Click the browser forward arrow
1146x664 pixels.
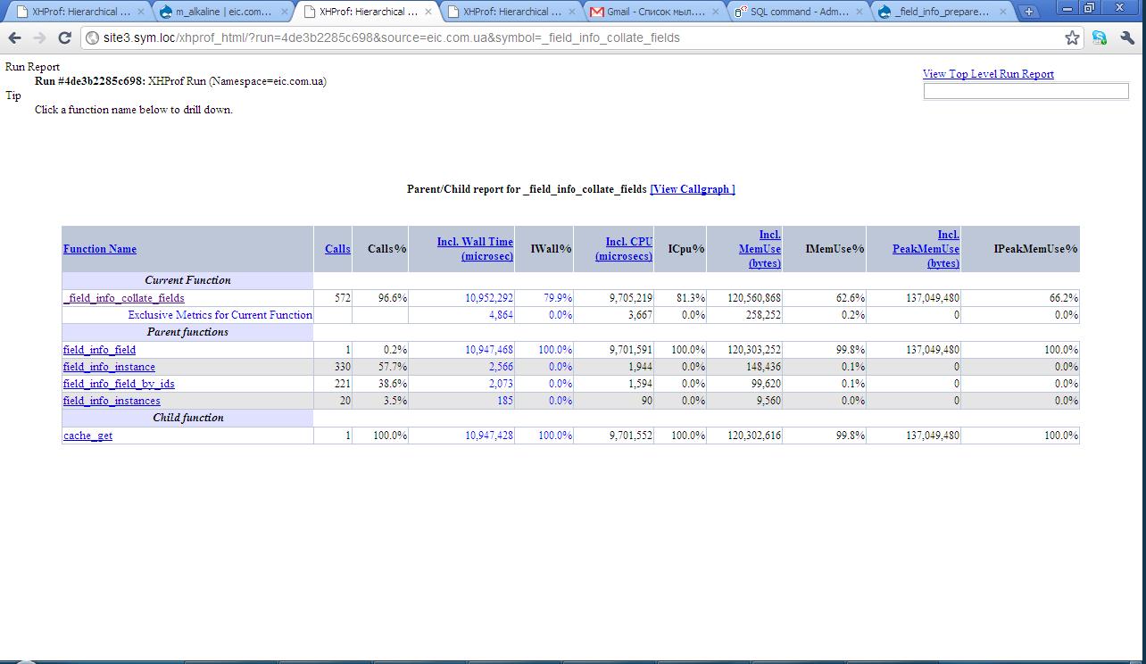pyautogui.click(x=39, y=37)
